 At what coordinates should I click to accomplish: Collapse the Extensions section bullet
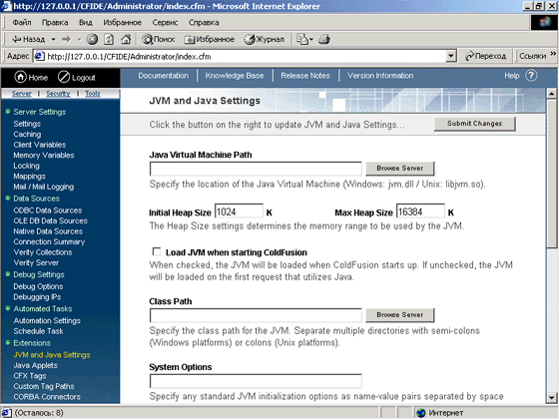pyautogui.click(x=8, y=342)
